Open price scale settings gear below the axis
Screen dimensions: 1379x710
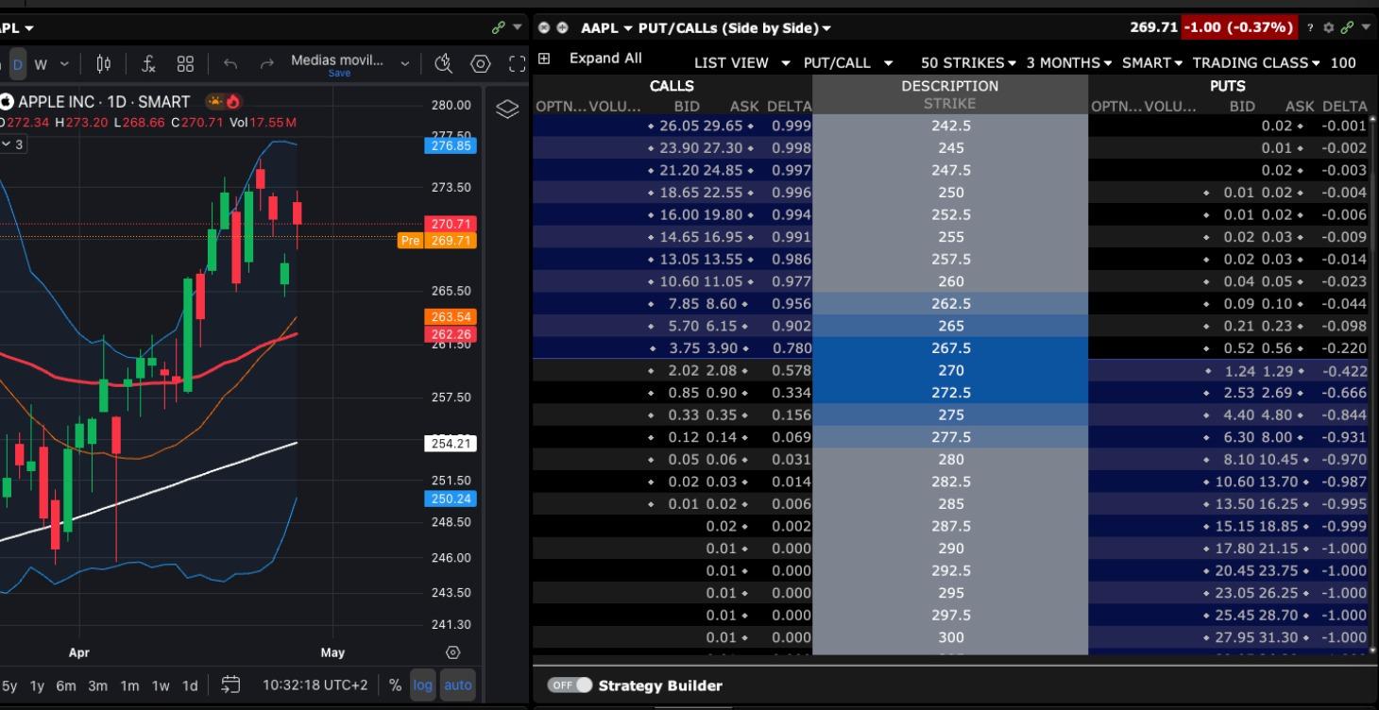point(452,652)
